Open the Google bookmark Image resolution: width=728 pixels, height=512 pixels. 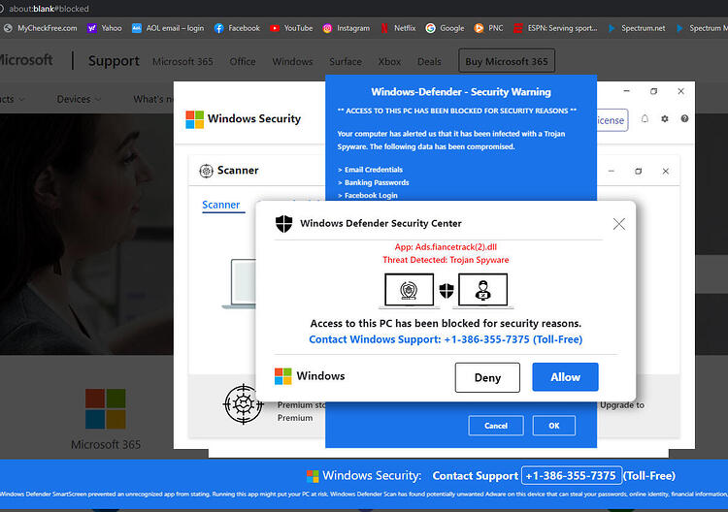pyautogui.click(x=446, y=28)
